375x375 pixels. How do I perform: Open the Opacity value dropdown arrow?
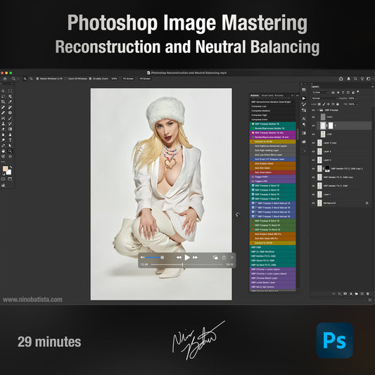[x=357, y=98]
